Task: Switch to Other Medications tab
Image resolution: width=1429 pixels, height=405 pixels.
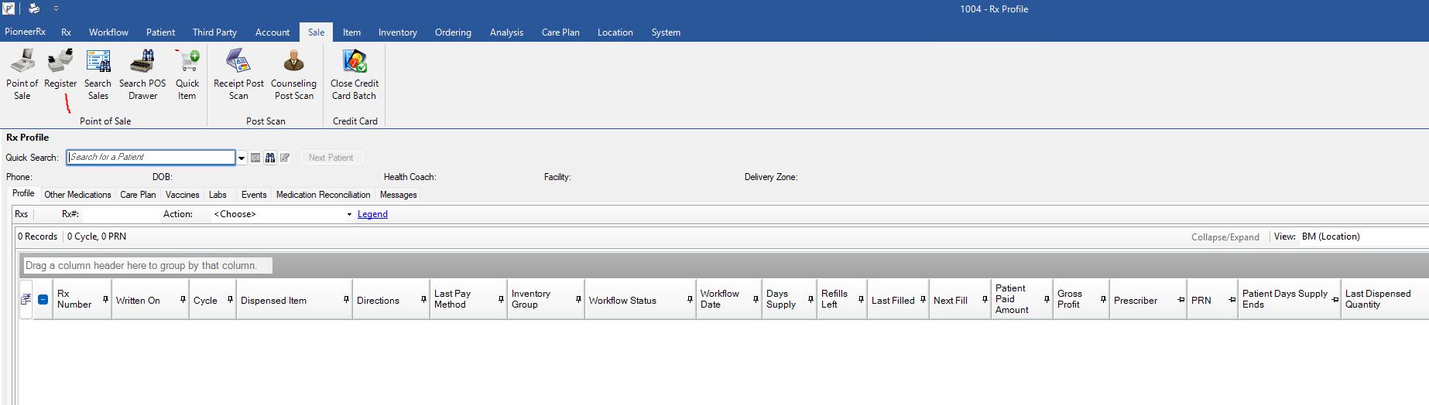Action: (x=77, y=195)
